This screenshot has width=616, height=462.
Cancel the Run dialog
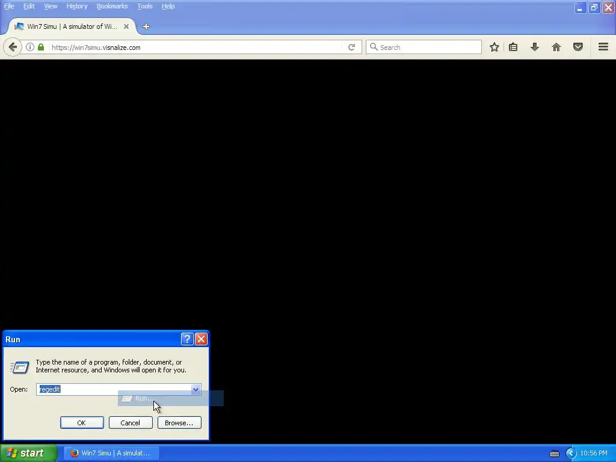[x=131, y=423]
